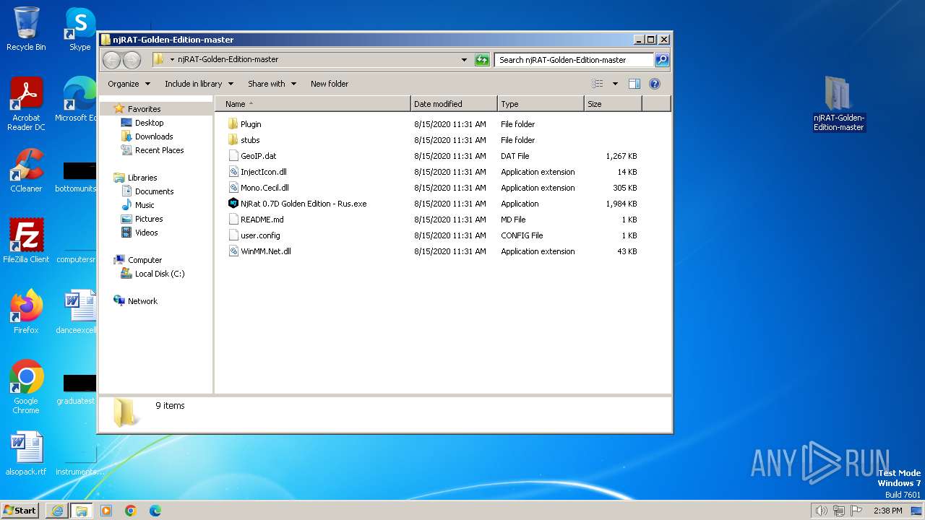Image resolution: width=925 pixels, height=520 pixels.
Task: Show the preview pane
Action: click(634, 84)
